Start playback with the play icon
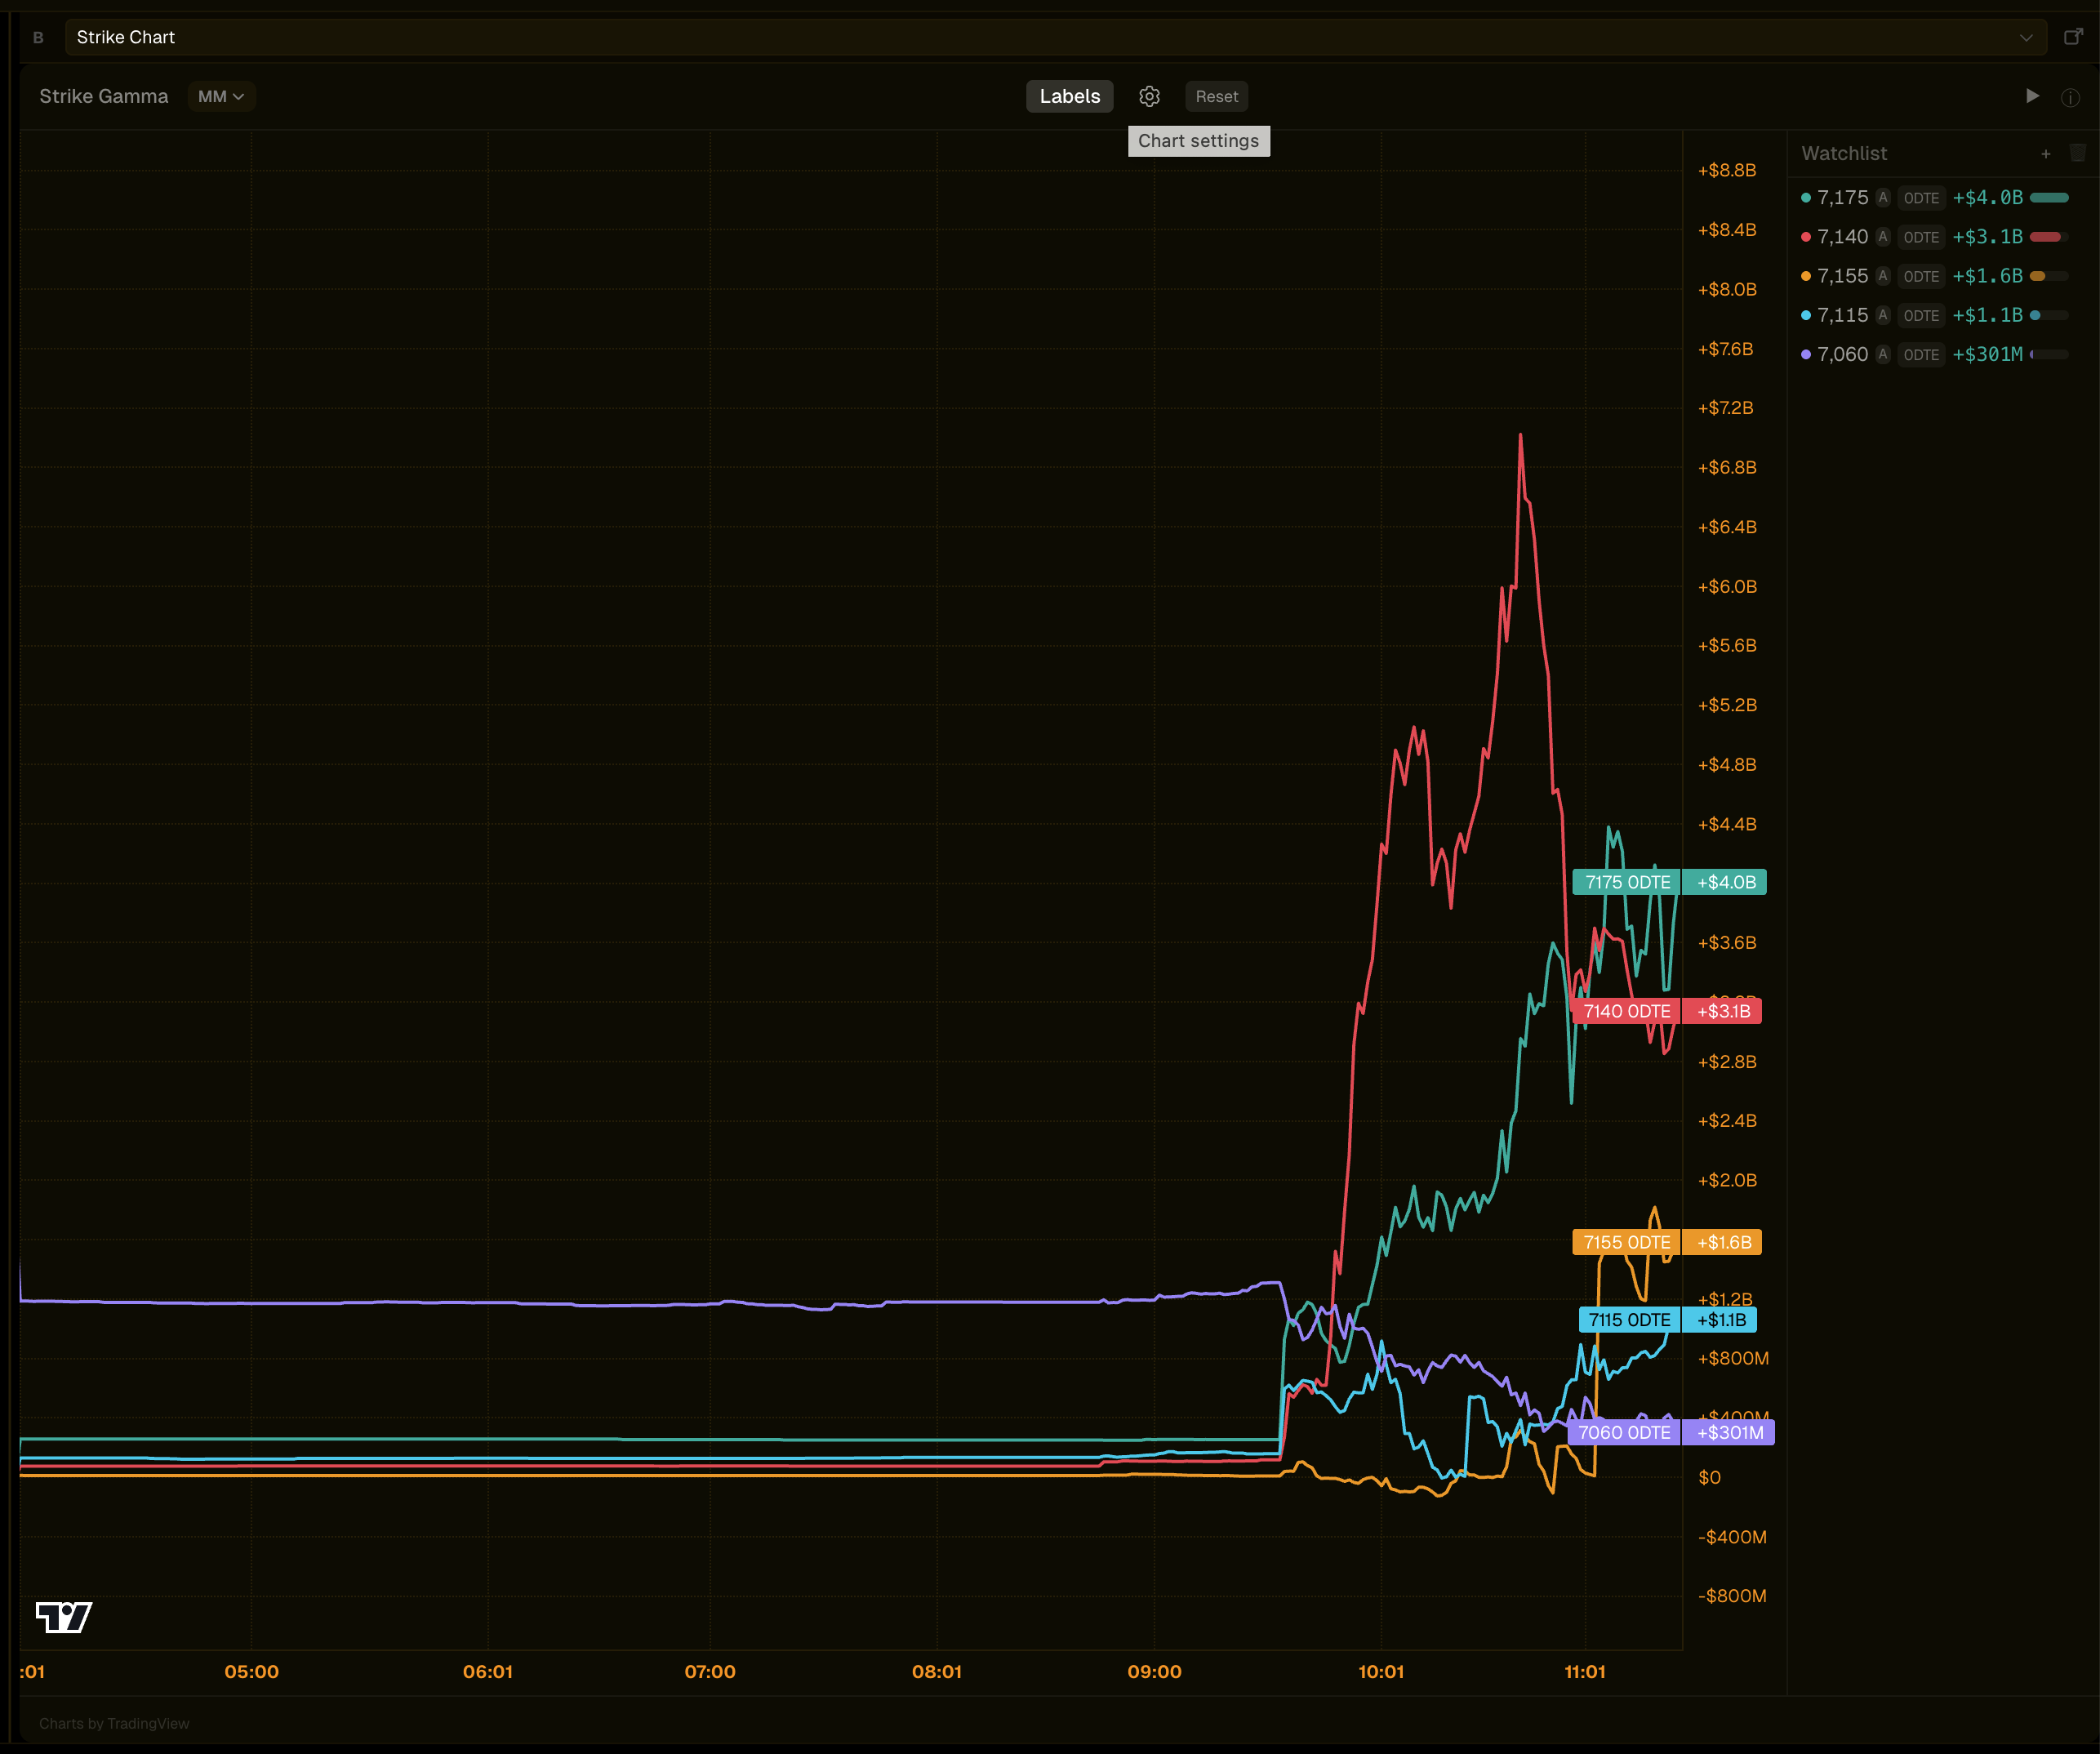 coord(2032,96)
